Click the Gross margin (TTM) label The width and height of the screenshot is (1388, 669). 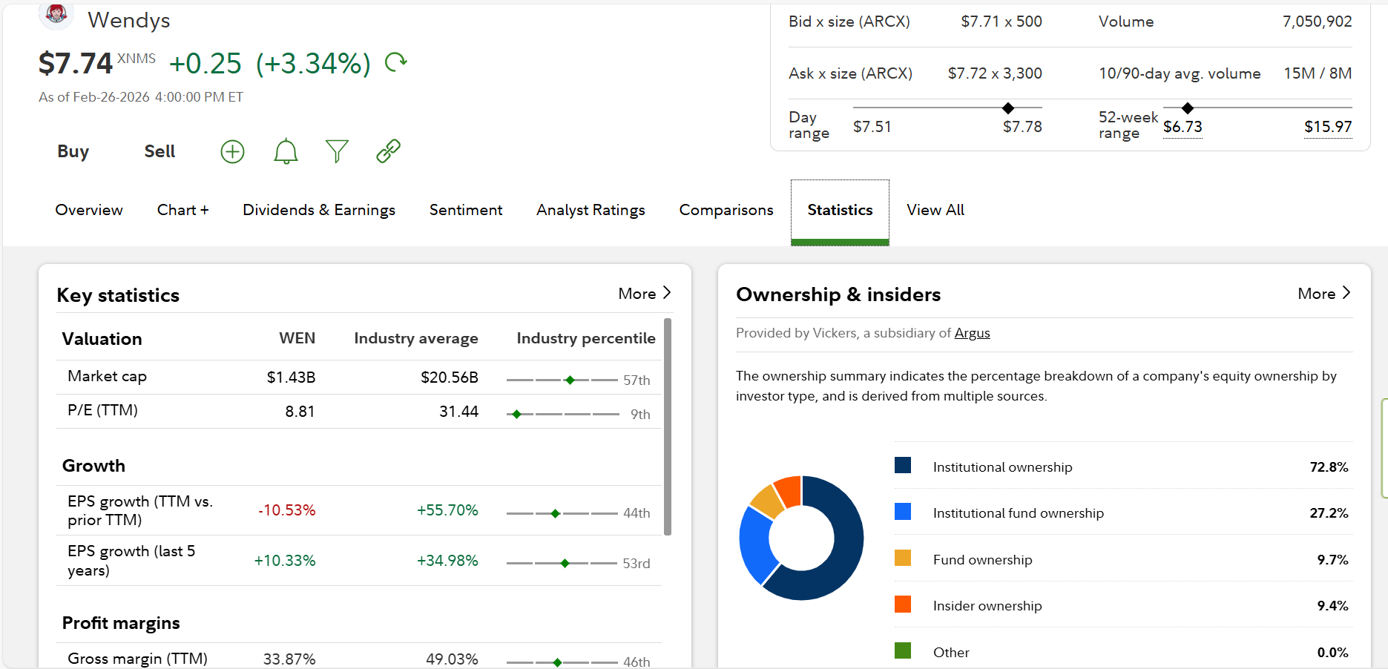[137, 659]
